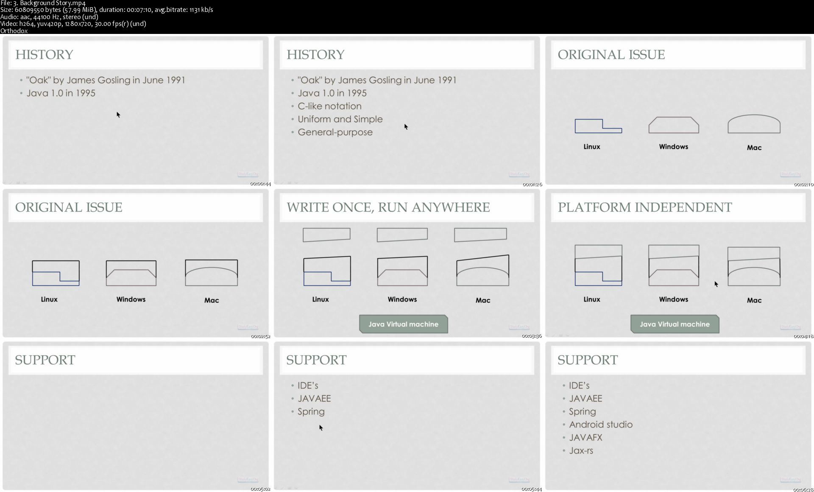Click the 'Android studio' bullet
Viewport: 814px width, 492px height.
tap(600, 425)
